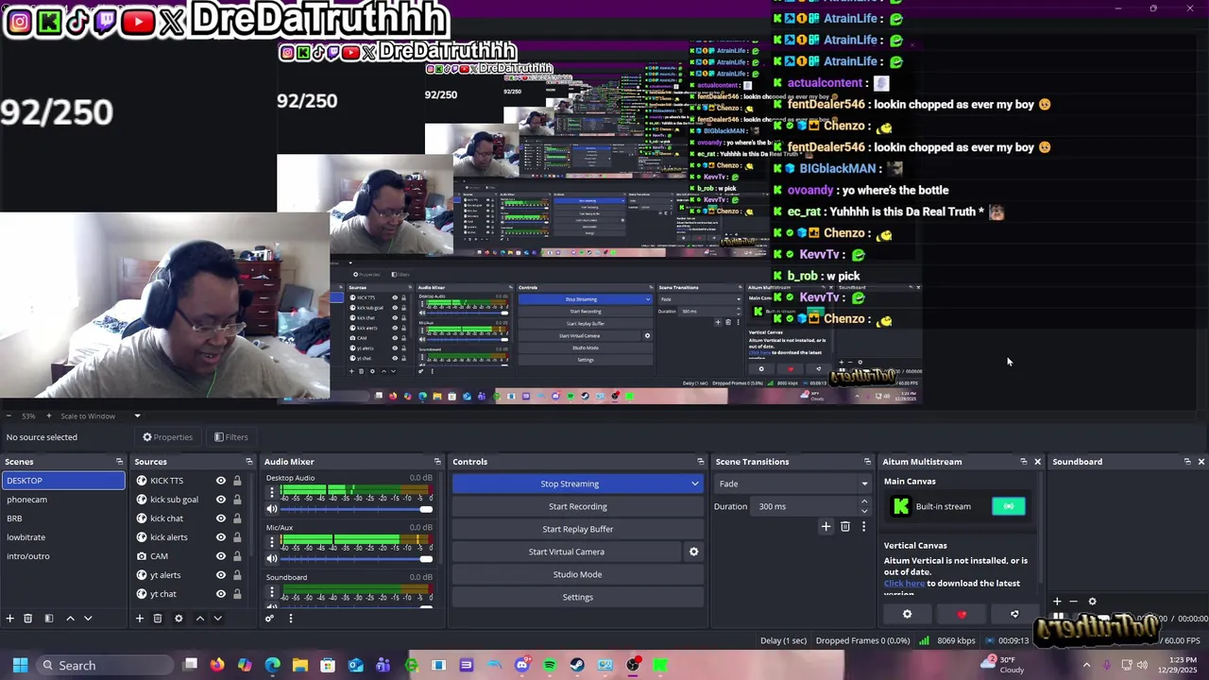
Task: Click Start Recording button
Action: pyautogui.click(x=578, y=507)
